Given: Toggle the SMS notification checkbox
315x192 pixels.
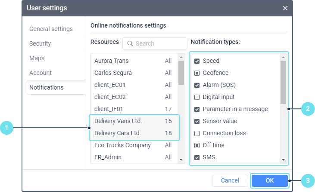Looking at the screenshot, I should pyautogui.click(x=197, y=158).
